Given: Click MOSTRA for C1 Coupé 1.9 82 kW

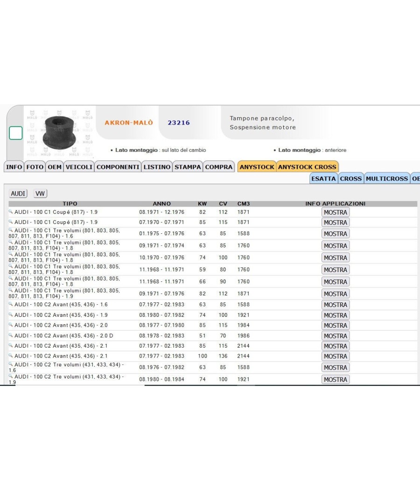Looking at the screenshot, I should click(336, 212).
